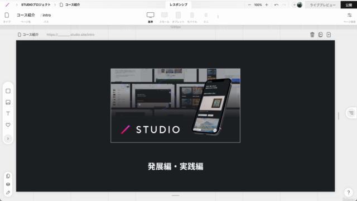Duplicate the page icon
Screen dimensions: 357x201
321,35
